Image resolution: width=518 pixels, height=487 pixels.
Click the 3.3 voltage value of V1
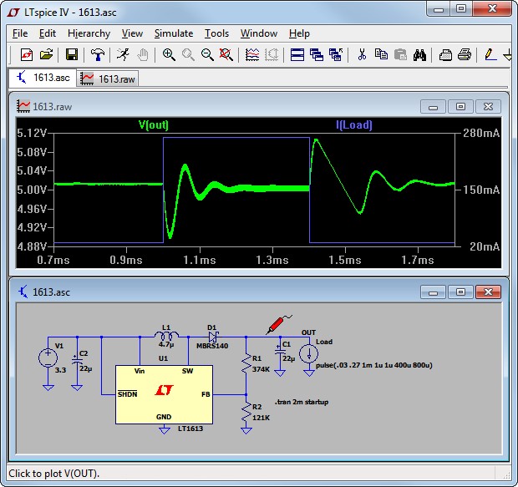click(60, 370)
